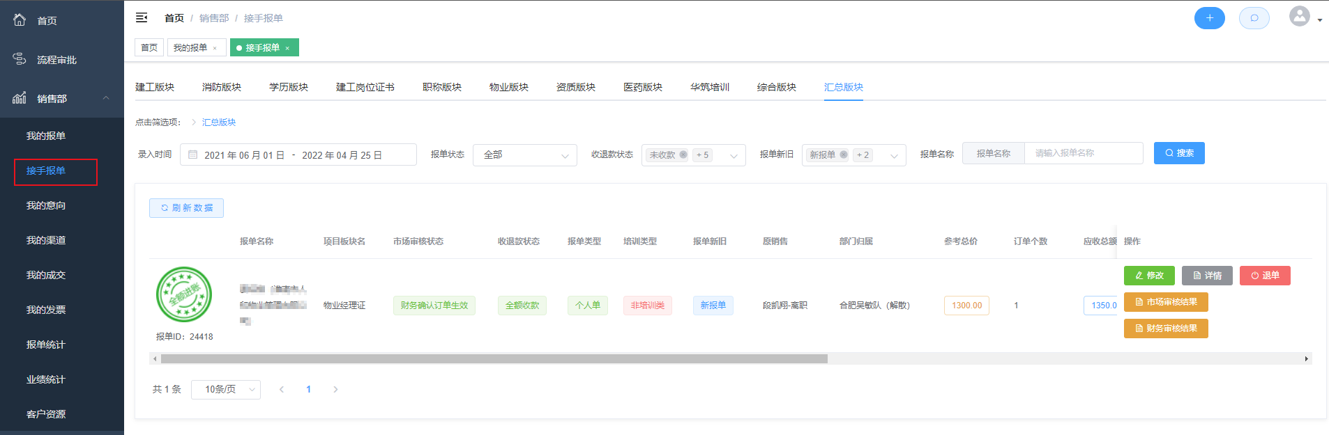
Task: Click the blue plus icon button
Action: point(1209,18)
